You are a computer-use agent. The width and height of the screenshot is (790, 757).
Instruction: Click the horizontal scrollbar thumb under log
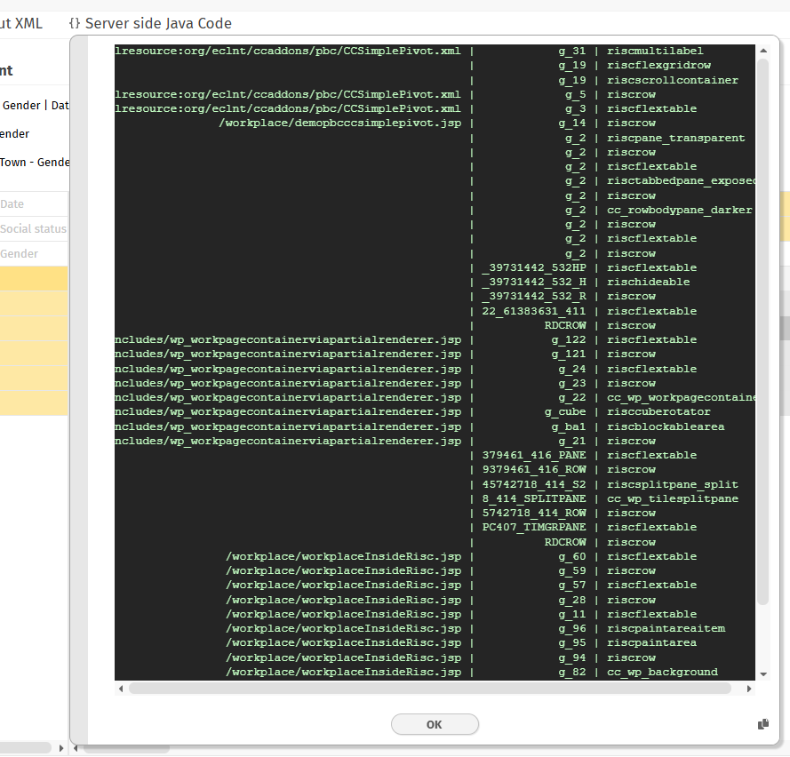tap(429, 689)
